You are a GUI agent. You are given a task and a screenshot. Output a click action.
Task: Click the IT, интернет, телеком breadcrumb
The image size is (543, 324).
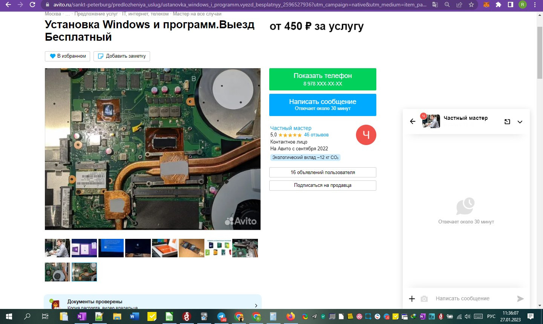pyautogui.click(x=145, y=14)
